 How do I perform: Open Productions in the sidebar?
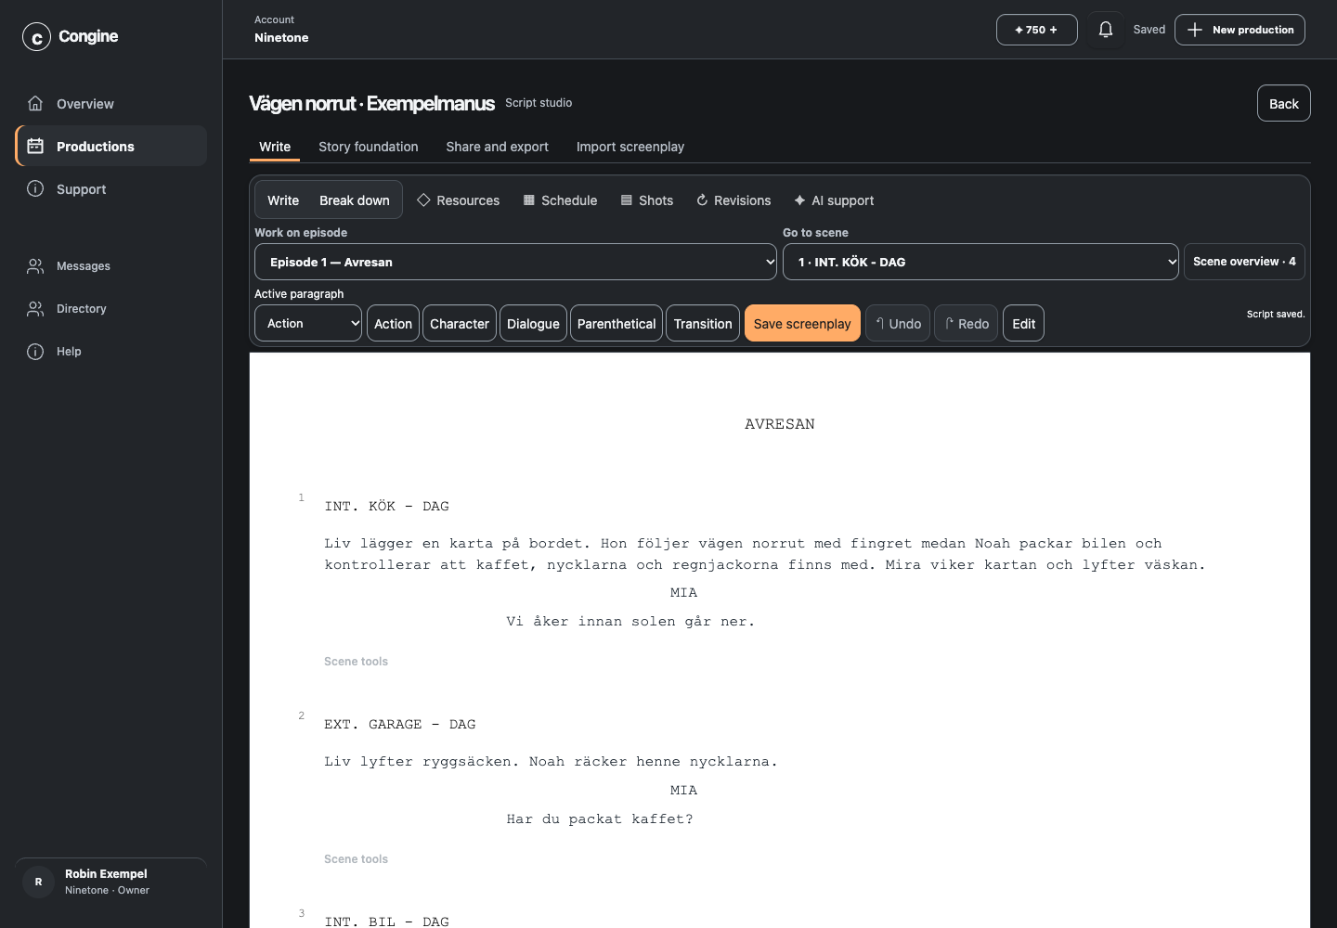(110, 147)
